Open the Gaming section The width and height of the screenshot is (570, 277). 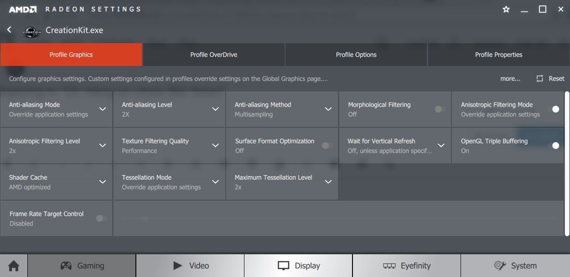point(82,266)
